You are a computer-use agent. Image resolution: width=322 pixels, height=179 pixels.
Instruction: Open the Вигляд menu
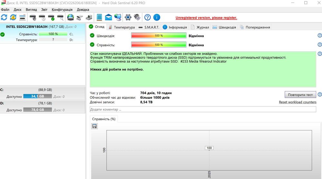click(31, 10)
